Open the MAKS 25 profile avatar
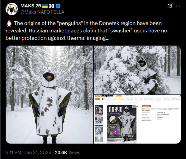 [x=12, y=9]
